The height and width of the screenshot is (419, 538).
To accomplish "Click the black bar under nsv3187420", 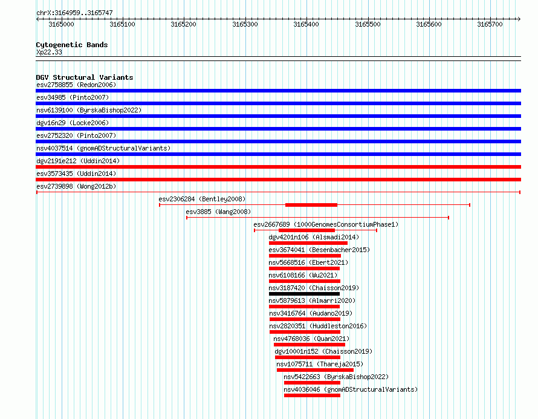I will pyautogui.click(x=304, y=294).
